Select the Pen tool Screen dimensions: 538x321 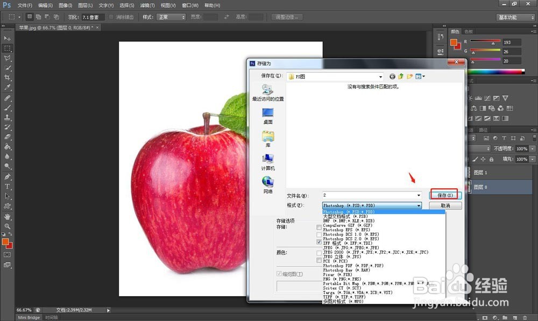(7, 176)
